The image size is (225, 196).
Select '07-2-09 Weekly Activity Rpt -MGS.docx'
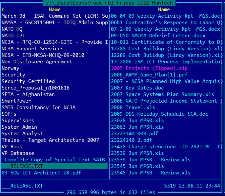pyautogui.click(x=165, y=29)
